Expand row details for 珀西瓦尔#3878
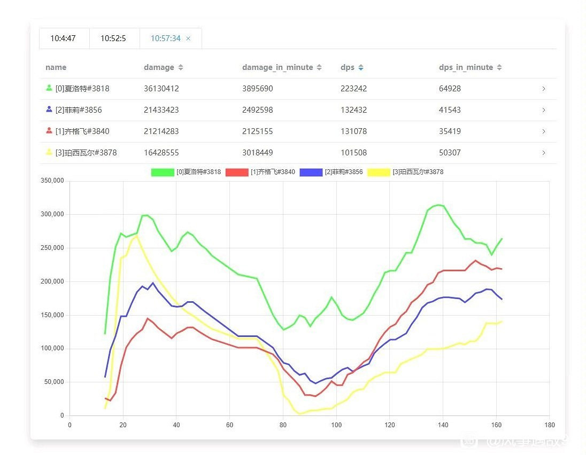The width and height of the screenshot is (586, 455). pos(544,153)
